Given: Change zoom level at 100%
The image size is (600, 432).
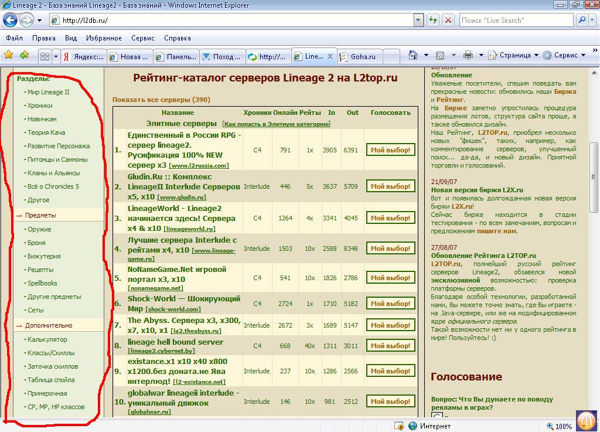Looking at the screenshot, I should coord(560,426).
